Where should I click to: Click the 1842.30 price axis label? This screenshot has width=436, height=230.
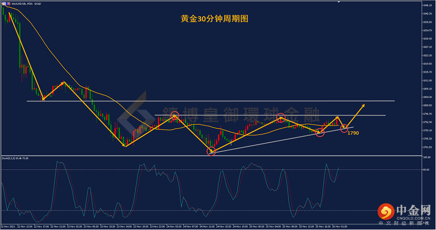[x=427, y=14]
